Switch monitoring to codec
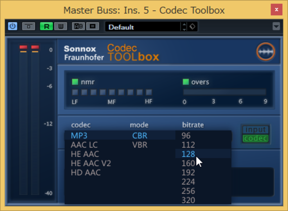The image size is (288, 211). (x=256, y=139)
